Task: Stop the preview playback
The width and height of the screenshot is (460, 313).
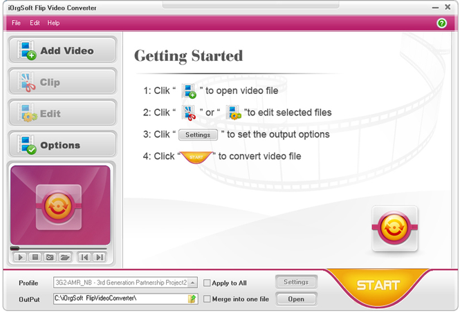Action: click(35, 257)
